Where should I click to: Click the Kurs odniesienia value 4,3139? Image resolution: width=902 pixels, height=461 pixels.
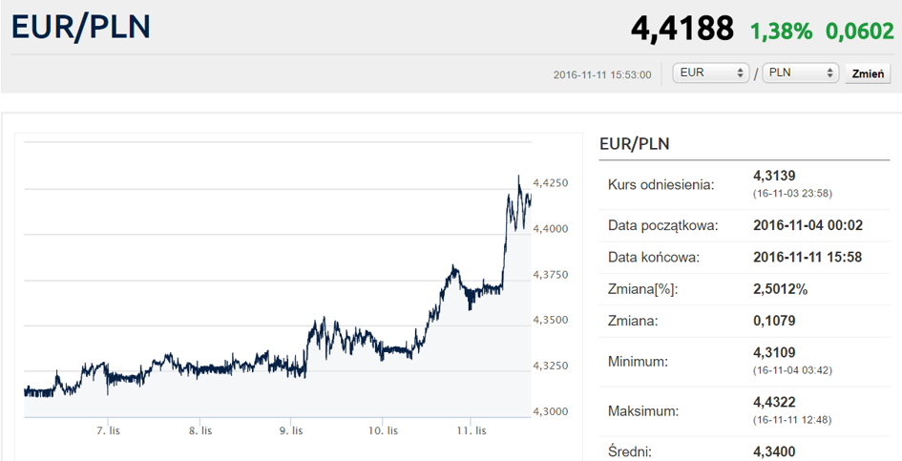click(774, 176)
